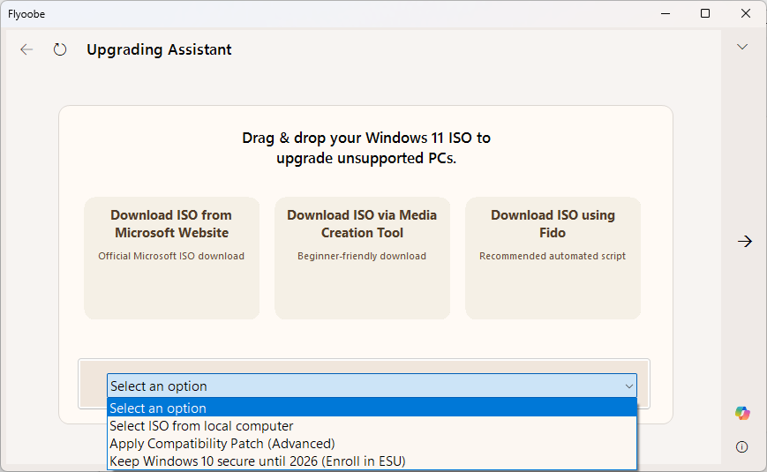The image size is (767, 472).
Task: Click the back arrow icon
Action: pyautogui.click(x=26, y=49)
